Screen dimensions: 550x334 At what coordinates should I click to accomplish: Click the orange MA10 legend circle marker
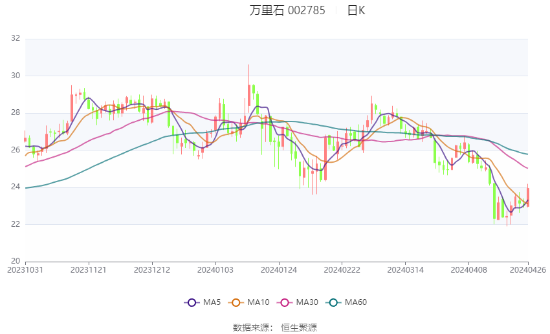coord(236,302)
